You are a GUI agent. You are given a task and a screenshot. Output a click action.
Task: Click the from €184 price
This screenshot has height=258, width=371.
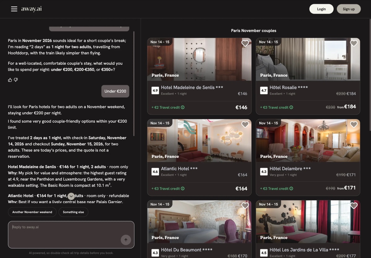click(347, 107)
